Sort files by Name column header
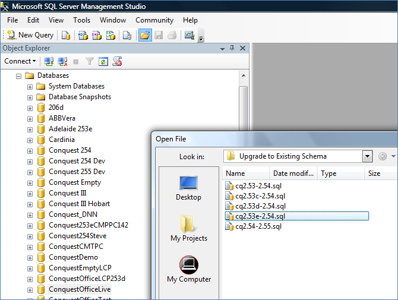This screenshot has height=300, width=398. pyautogui.click(x=246, y=173)
